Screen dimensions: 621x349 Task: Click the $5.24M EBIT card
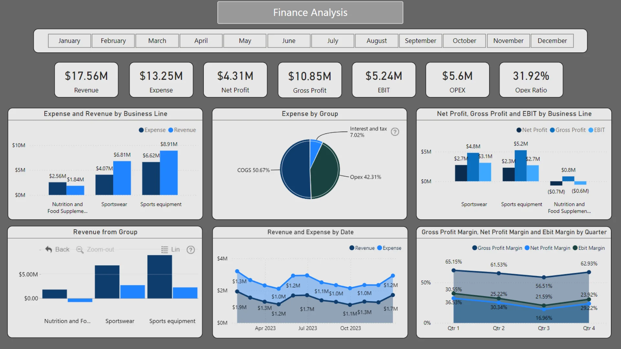(x=384, y=80)
